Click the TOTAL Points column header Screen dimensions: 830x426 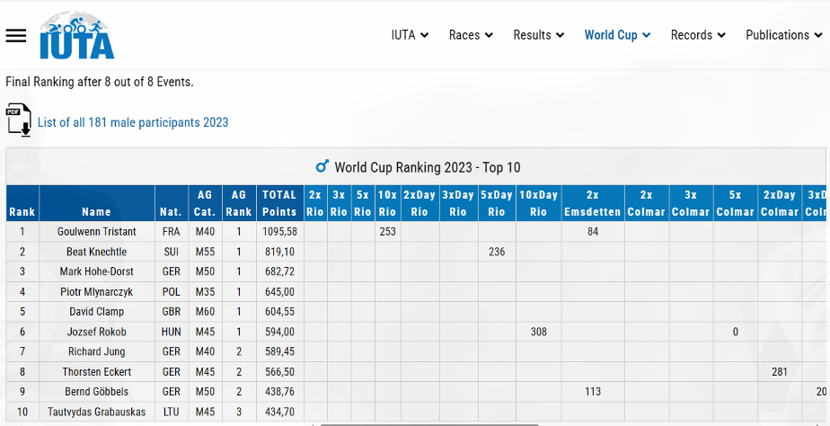[x=279, y=203]
